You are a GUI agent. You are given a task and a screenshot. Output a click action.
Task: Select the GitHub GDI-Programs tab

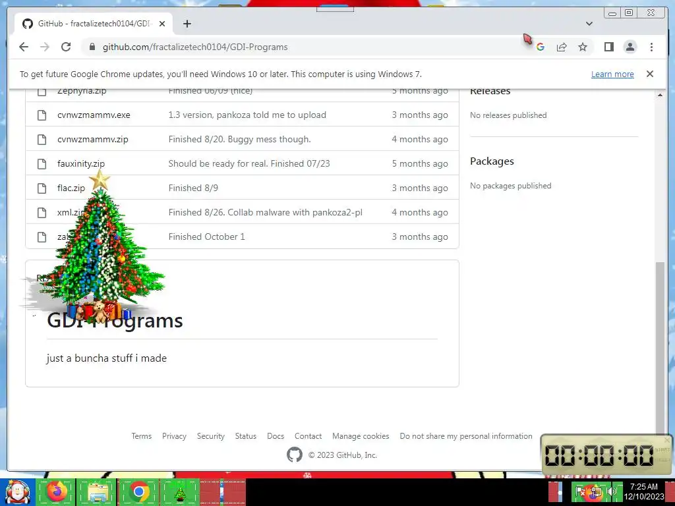pyautogui.click(x=94, y=24)
